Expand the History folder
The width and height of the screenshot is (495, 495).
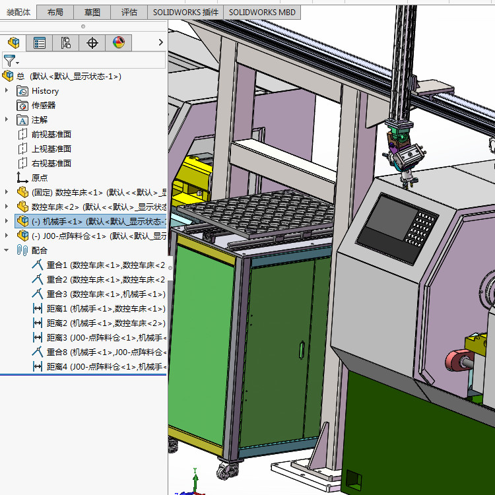(x=7, y=90)
